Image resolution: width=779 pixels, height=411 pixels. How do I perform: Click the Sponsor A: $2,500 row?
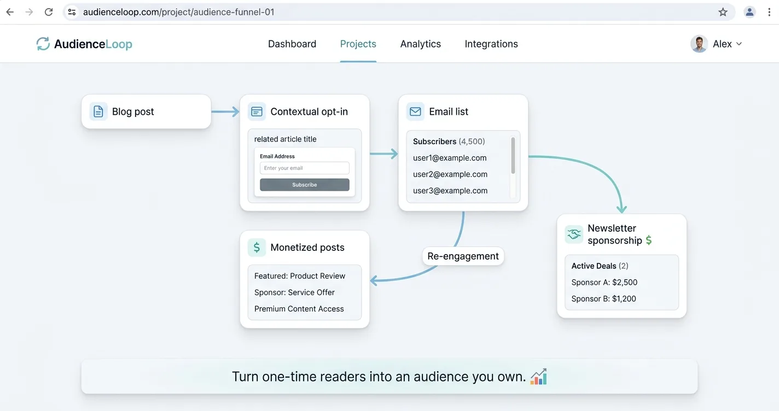pos(604,283)
